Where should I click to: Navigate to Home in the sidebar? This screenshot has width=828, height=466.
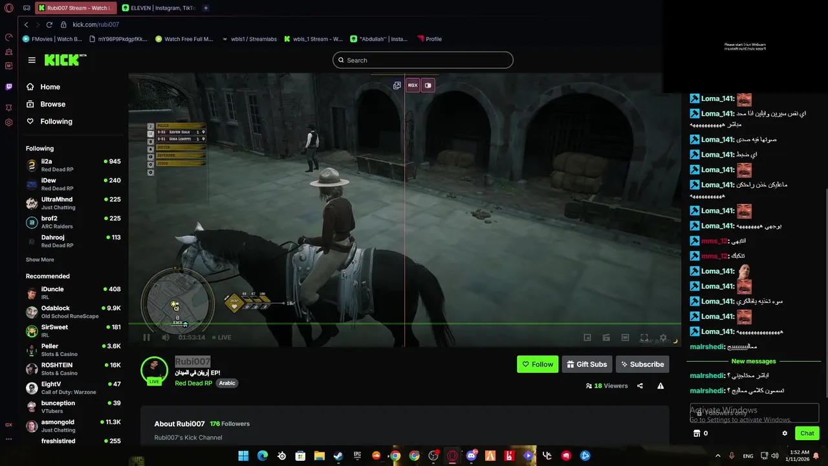[x=43, y=87]
